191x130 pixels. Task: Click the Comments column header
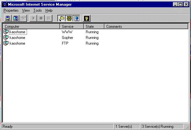146,27
